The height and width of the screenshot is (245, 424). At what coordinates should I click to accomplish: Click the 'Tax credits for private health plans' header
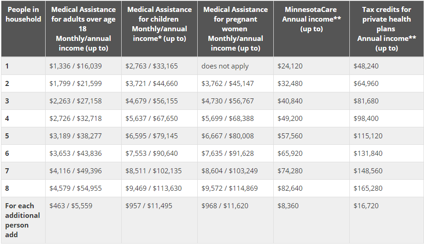(387, 28)
